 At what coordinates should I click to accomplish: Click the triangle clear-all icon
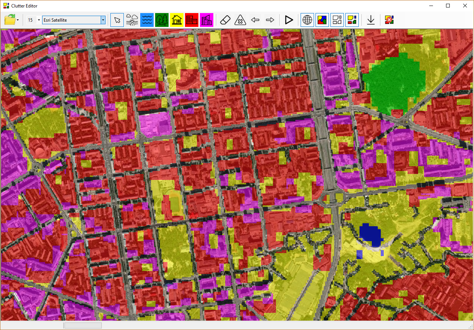(x=240, y=20)
